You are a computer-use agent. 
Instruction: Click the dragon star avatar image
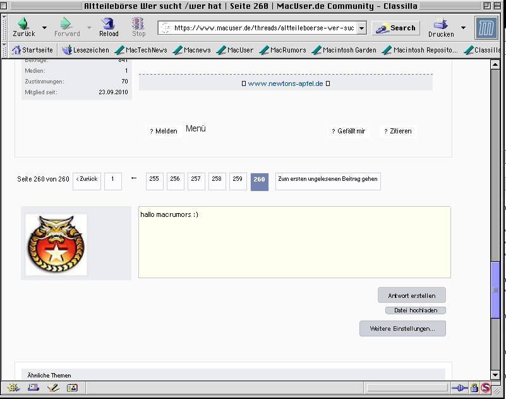point(56,245)
